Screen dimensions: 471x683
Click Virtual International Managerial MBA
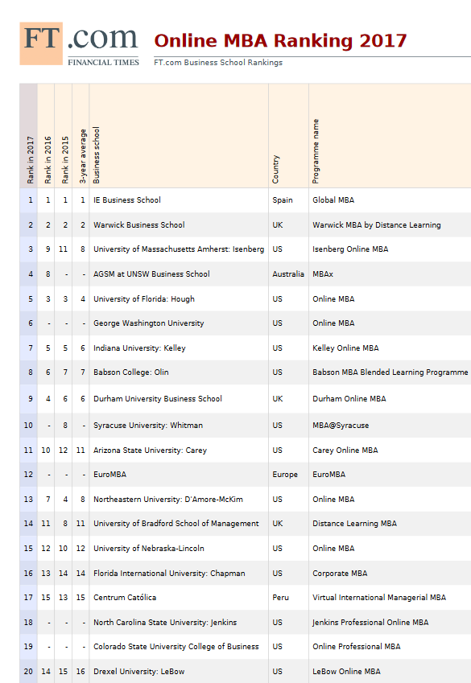pyautogui.click(x=379, y=597)
